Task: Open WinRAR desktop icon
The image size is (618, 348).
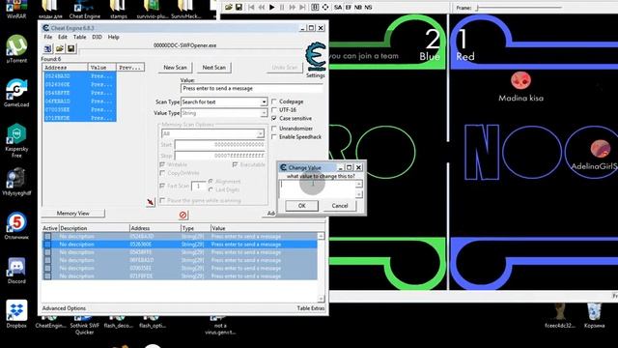Action: tap(15, 9)
